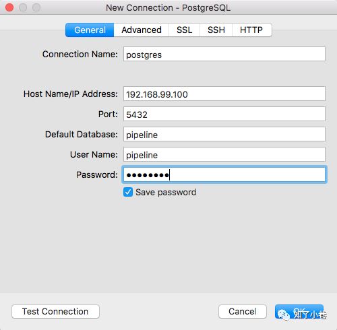337x330 pixels.
Task: Confirm with the blue OK button
Action: [x=299, y=311]
